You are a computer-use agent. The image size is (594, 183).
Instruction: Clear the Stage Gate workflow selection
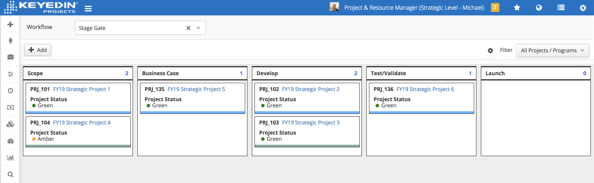coord(188,28)
